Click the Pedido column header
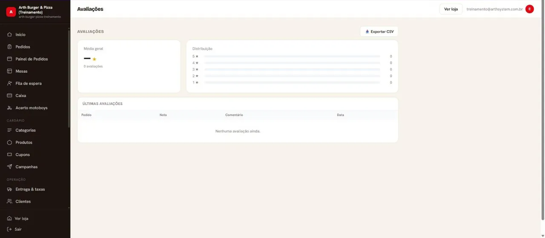 [x=86, y=115]
